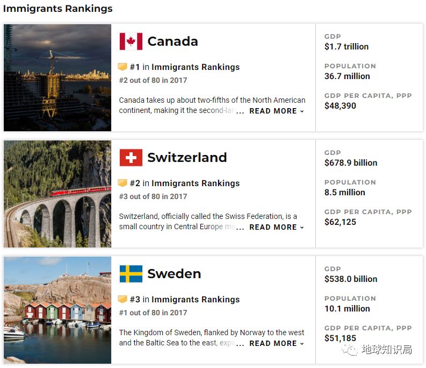426x368 pixels.
Task: Click the ranking badge icon beside Switzerland's #2
Action: (122, 183)
